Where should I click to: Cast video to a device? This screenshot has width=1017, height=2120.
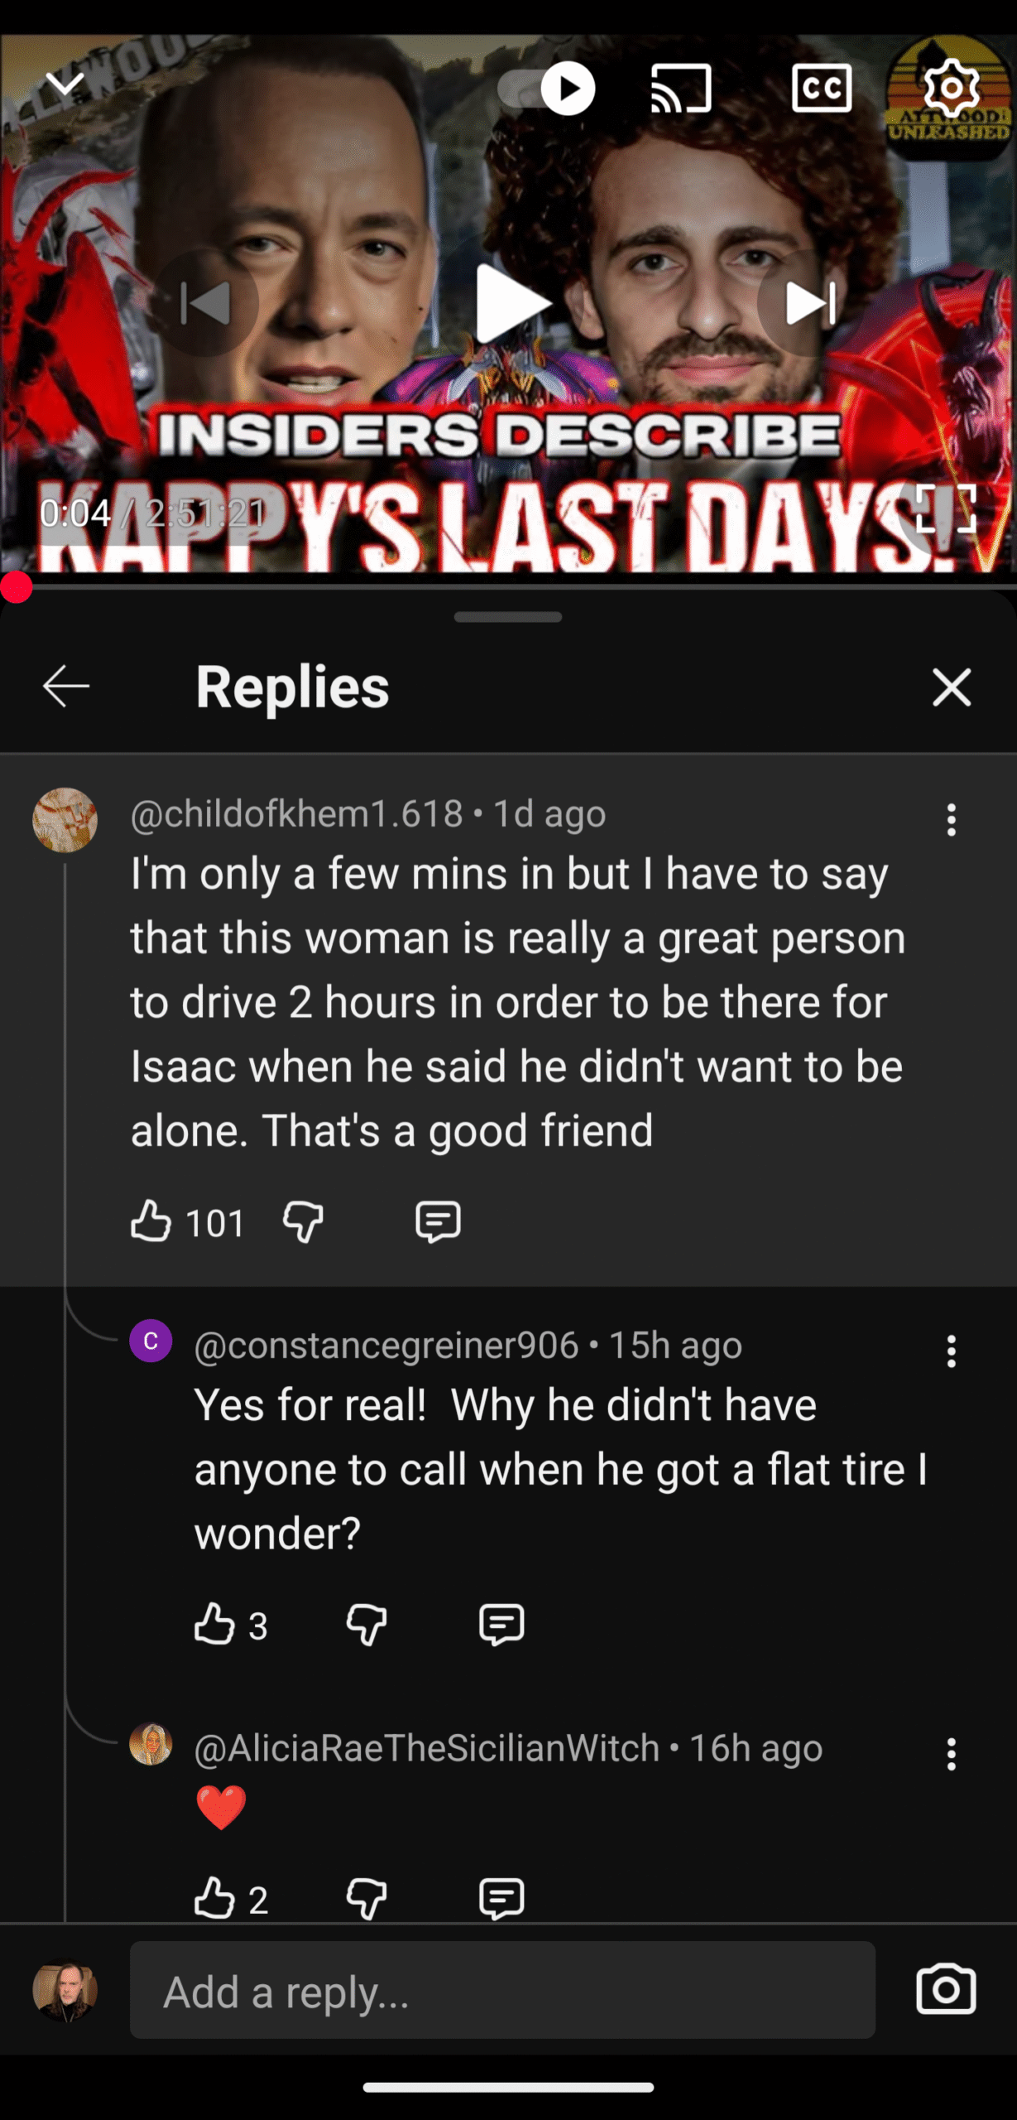[681, 88]
